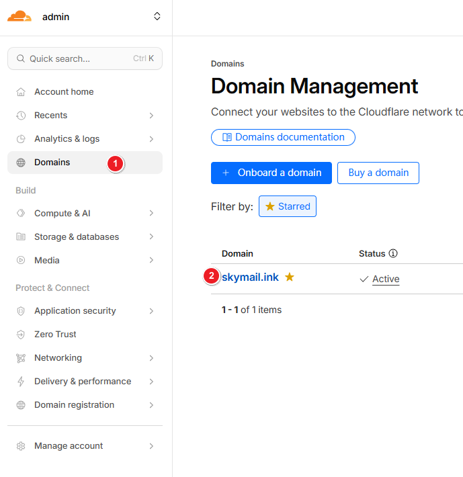Click the Media play icon

pos(21,261)
